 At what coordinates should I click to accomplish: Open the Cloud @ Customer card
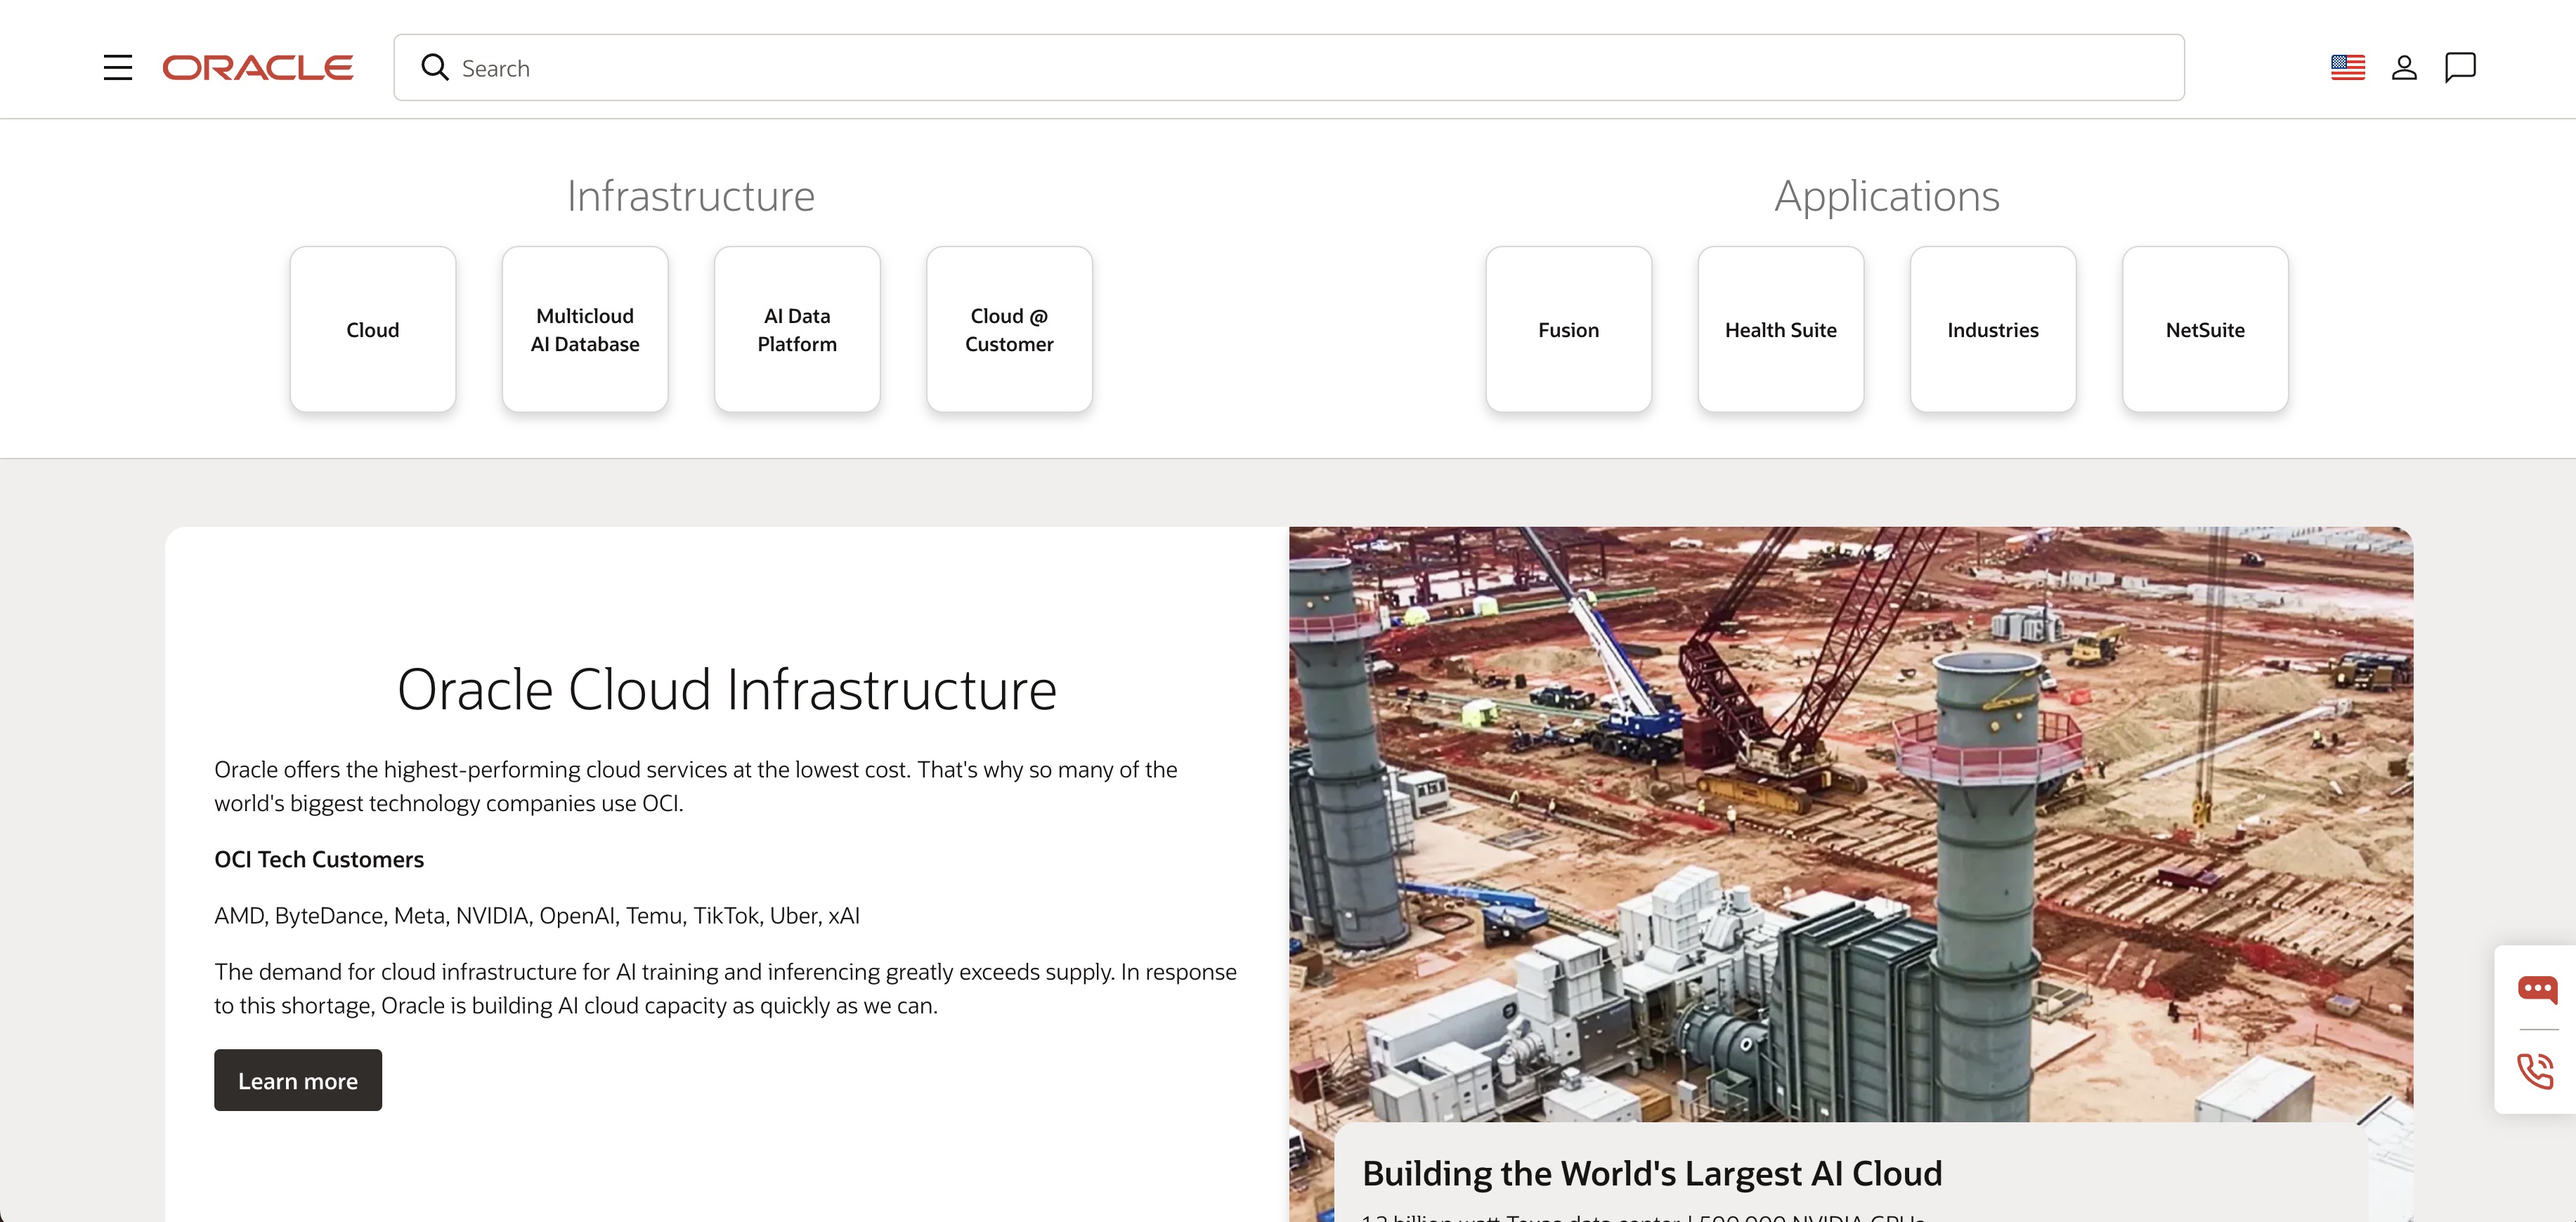coord(1009,330)
